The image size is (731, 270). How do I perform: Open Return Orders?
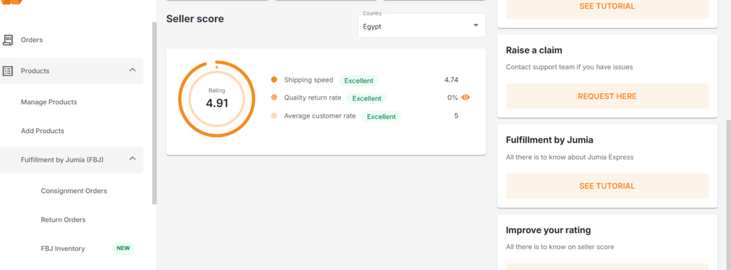64,219
